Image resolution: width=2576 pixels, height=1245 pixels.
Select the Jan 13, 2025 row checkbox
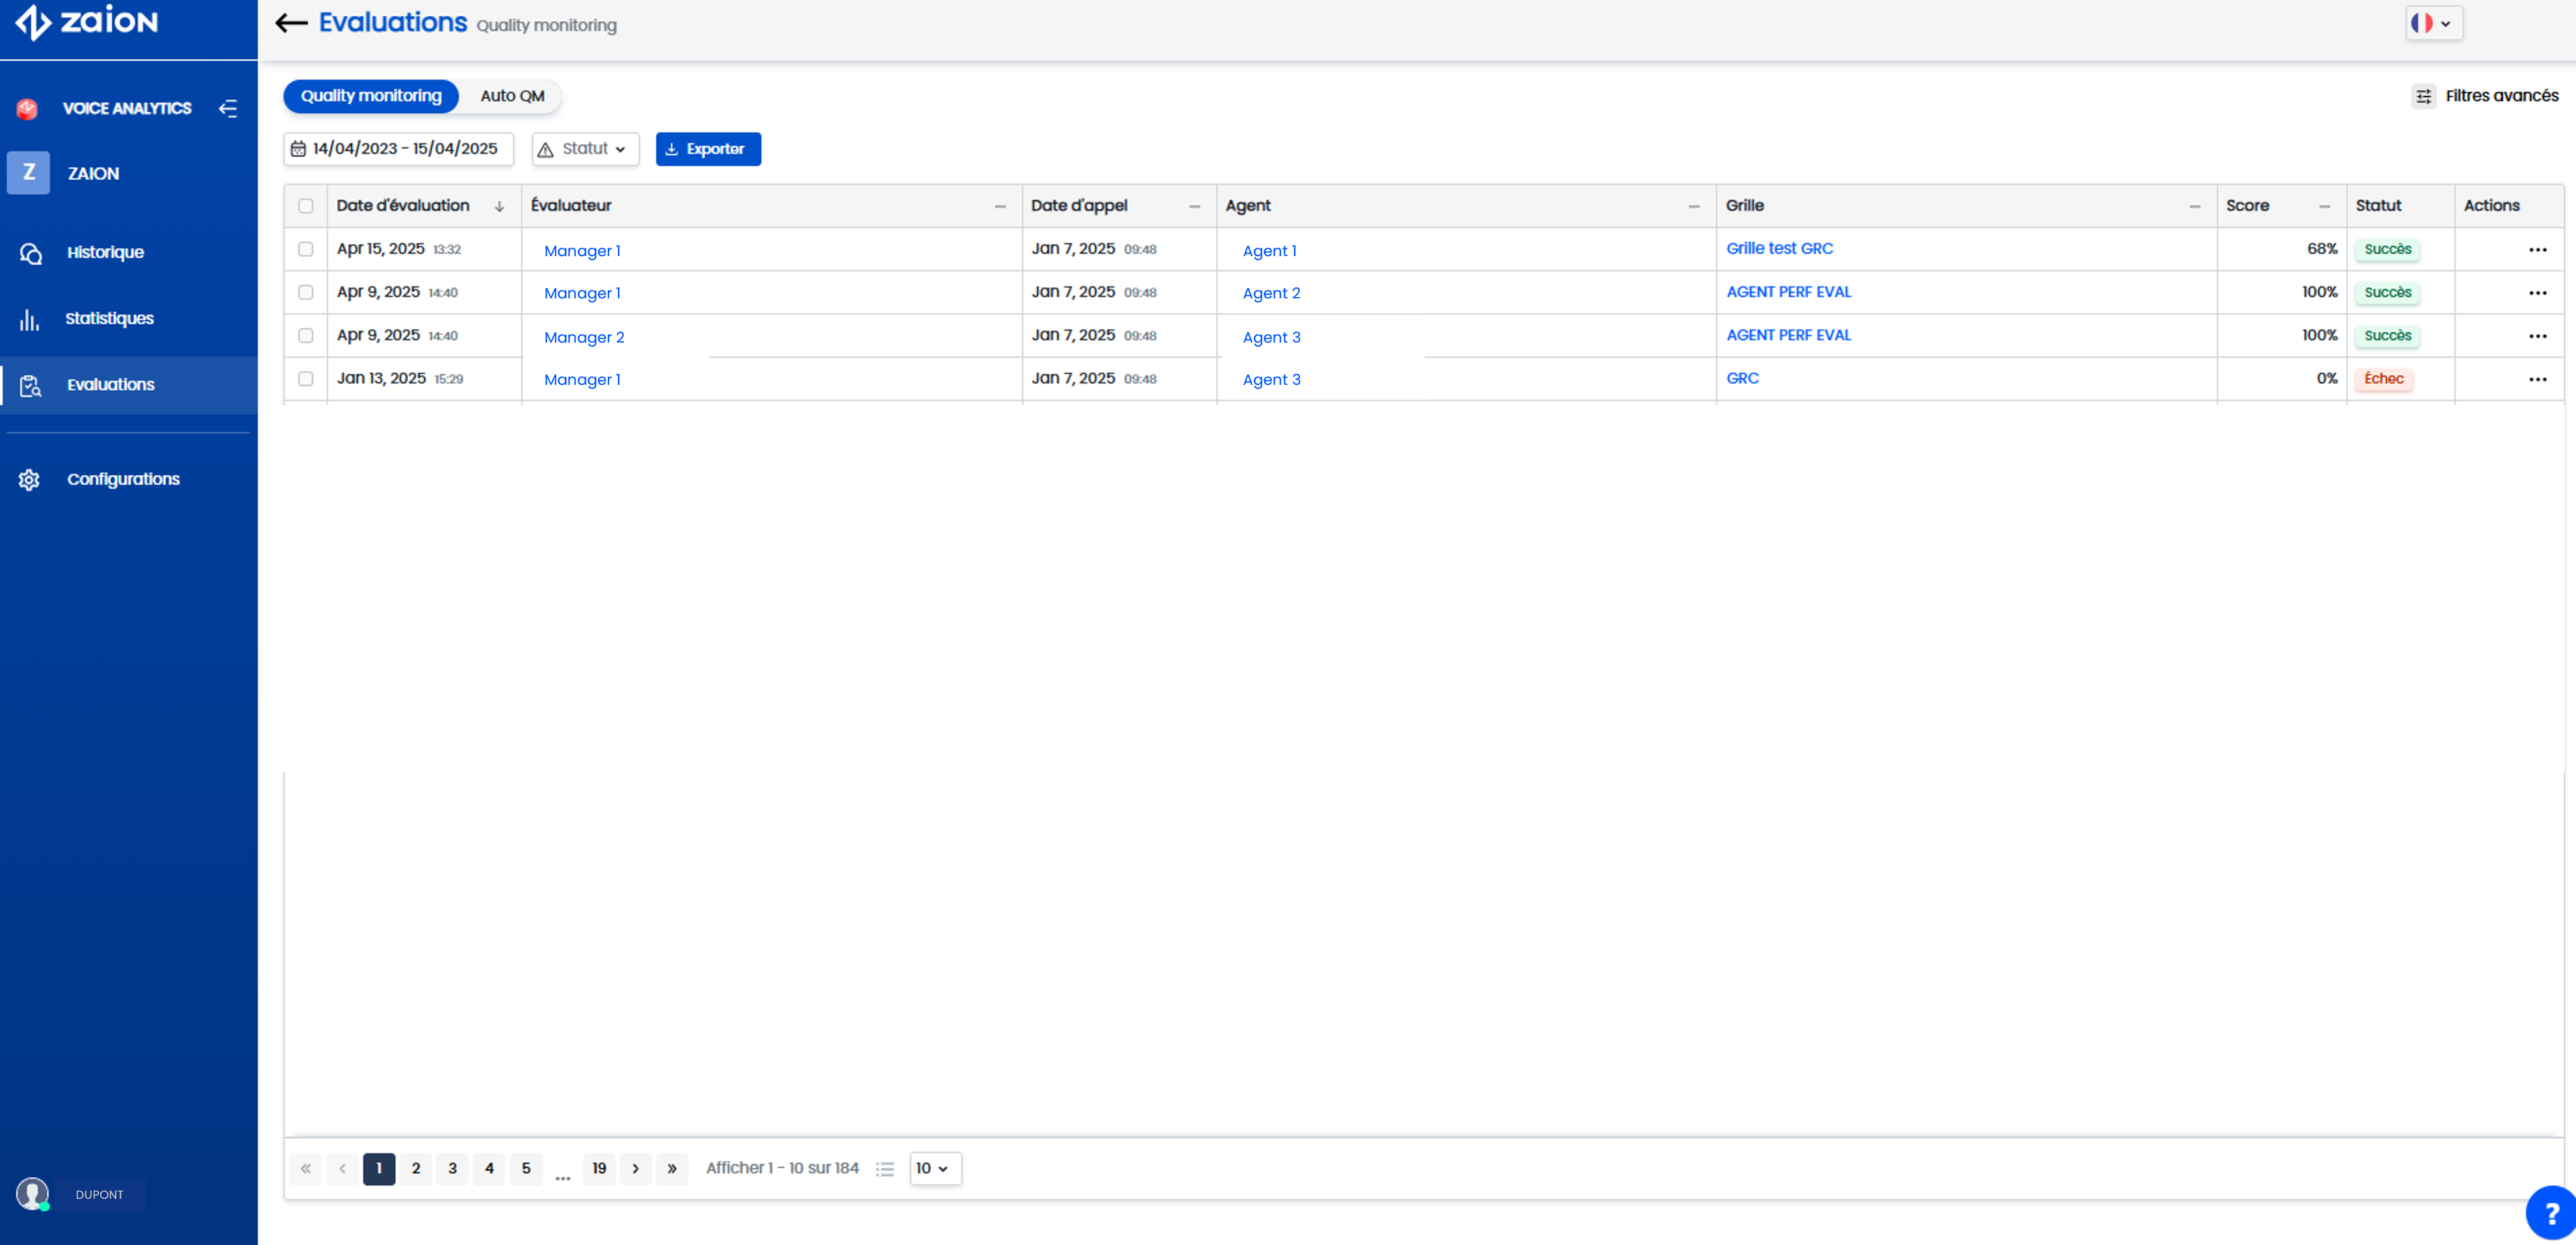coord(306,379)
